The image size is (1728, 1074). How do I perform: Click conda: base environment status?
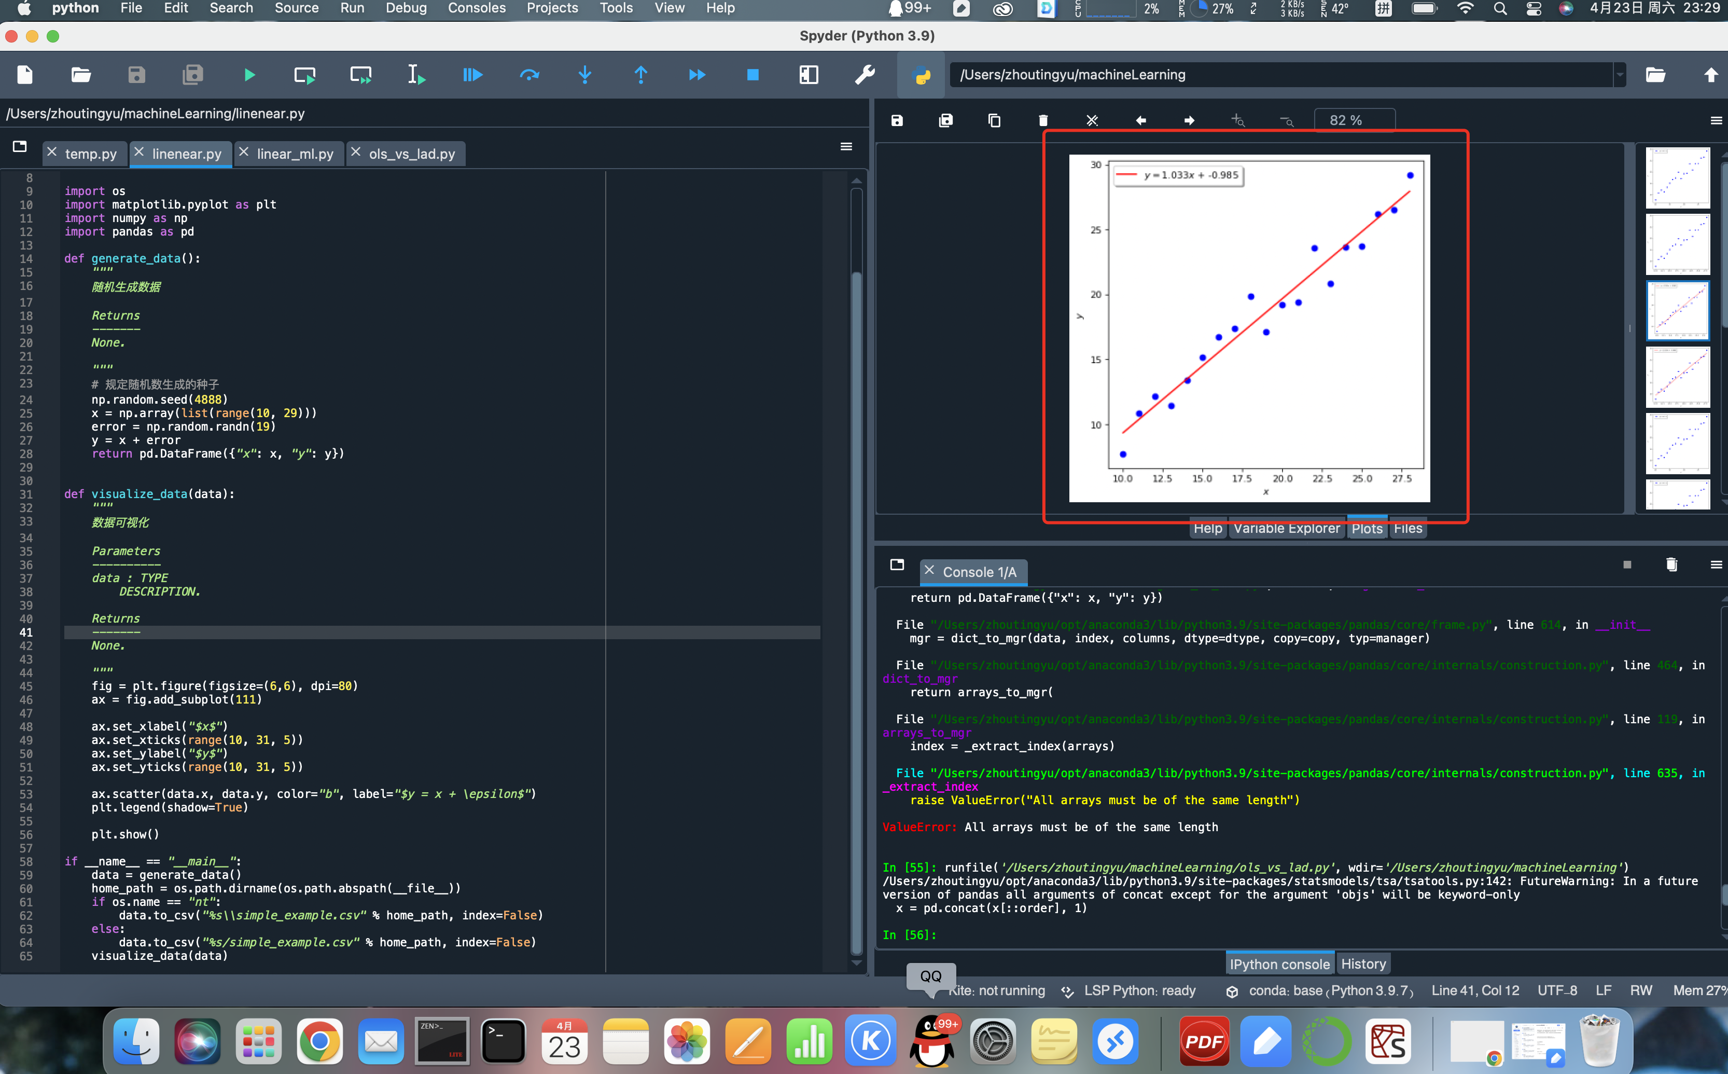(x=1320, y=991)
